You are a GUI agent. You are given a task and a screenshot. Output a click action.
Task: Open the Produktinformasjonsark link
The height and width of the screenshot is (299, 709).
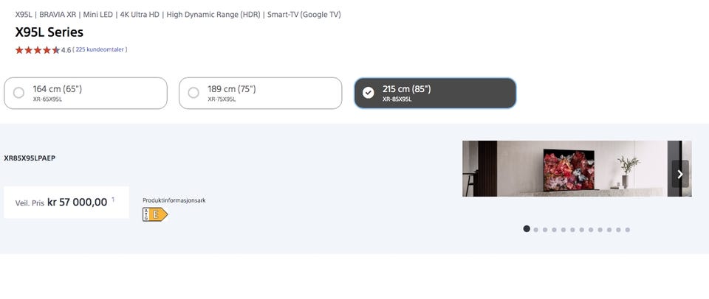[174, 200]
